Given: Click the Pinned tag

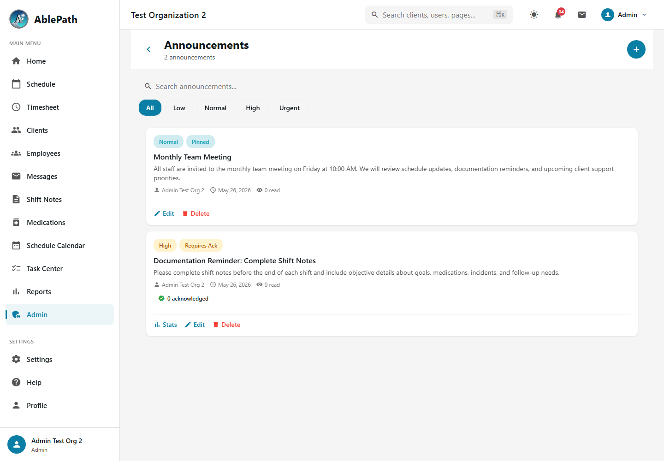Looking at the screenshot, I should click(x=201, y=142).
